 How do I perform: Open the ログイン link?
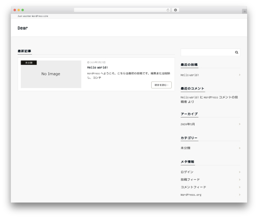click(x=187, y=172)
